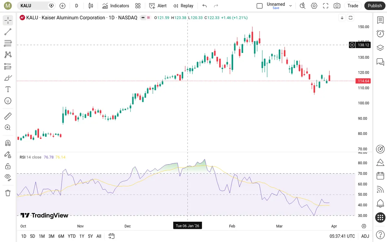
Task: Enter fullscreen mode
Action: point(326,6)
